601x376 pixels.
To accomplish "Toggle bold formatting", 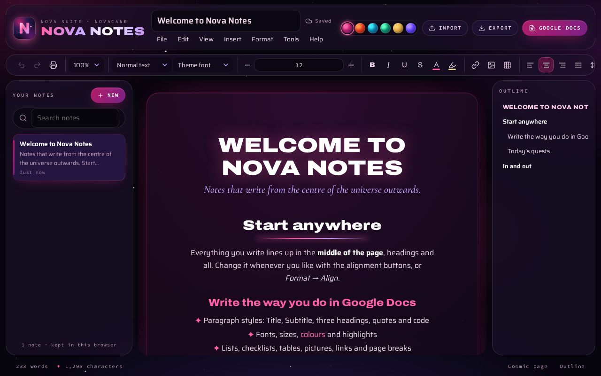I will pos(372,65).
